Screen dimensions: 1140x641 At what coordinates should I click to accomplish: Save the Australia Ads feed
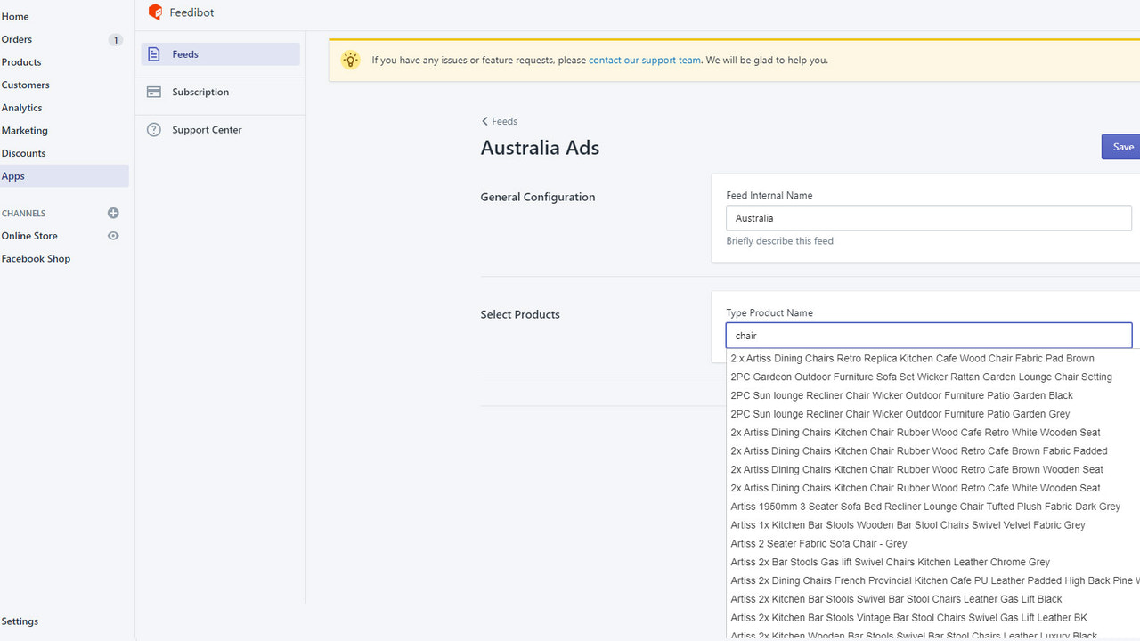point(1122,146)
